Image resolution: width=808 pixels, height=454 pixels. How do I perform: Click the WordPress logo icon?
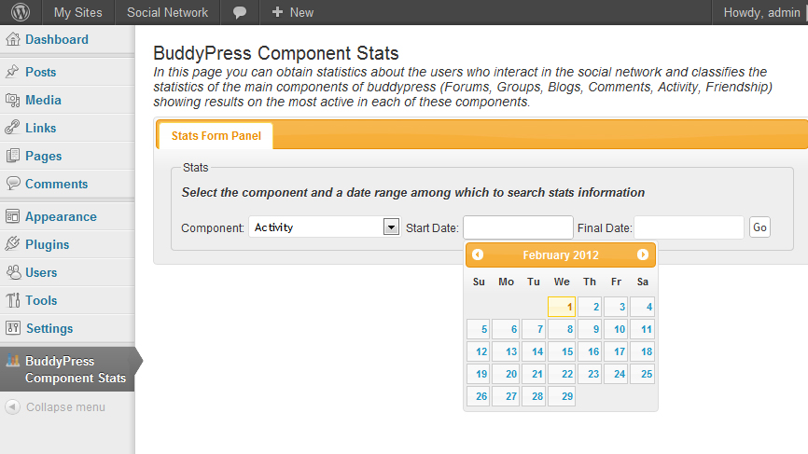point(21,12)
